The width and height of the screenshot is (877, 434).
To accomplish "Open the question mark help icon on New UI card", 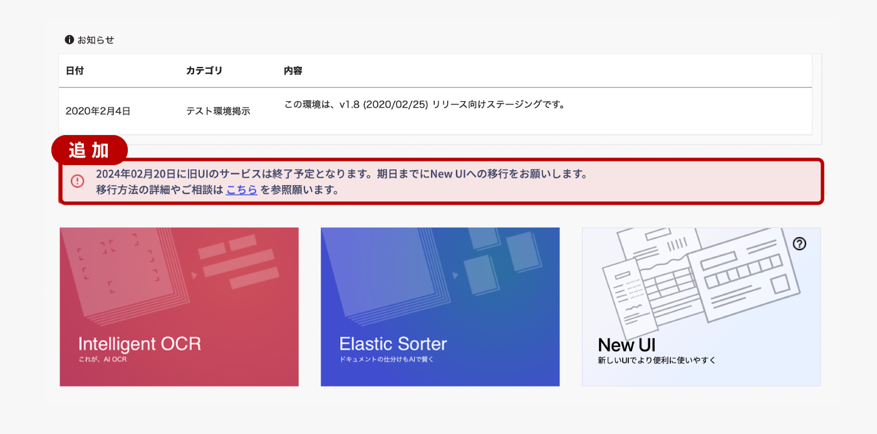I will (800, 245).
